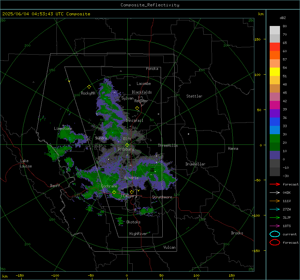
Task: Click the Brooks town label
Action: tap(237, 233)
